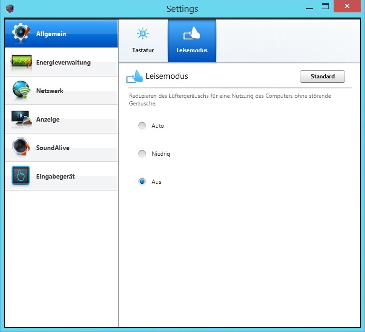Click the Leisemodus heading text
The image size is (365, 332).
[x=167, y=76]
